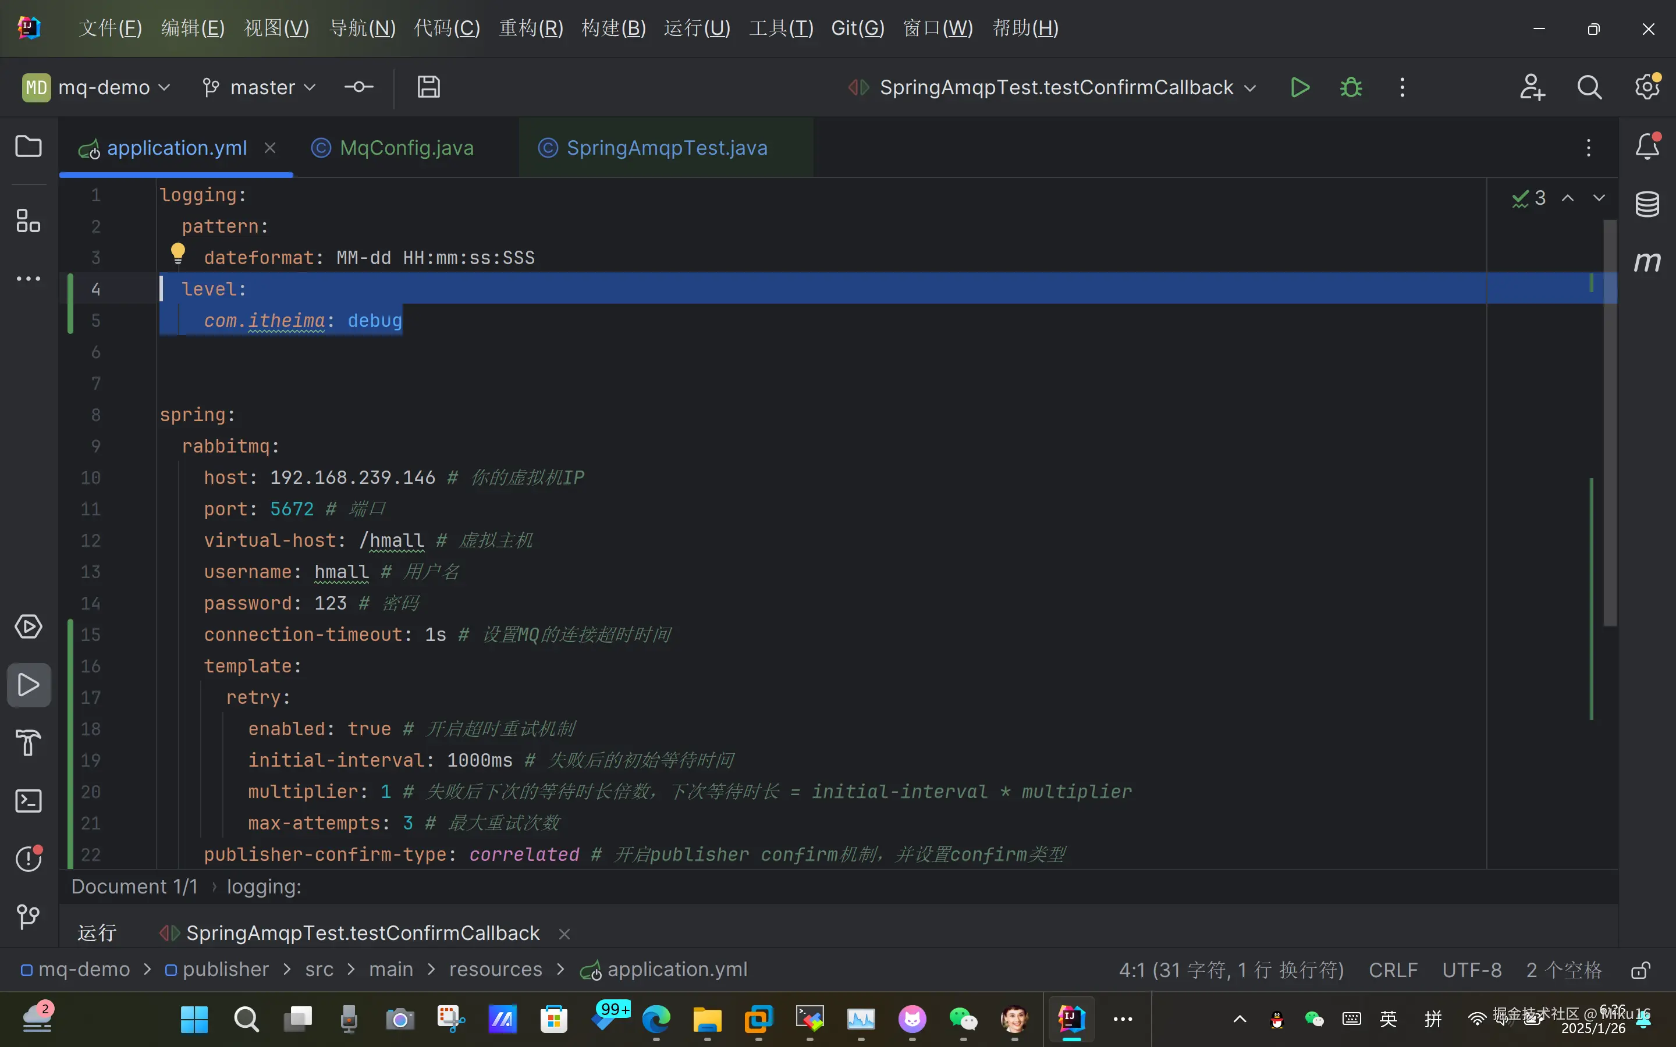Open the Maven tool window
1676x1047 pixels.
point(1647,262)
